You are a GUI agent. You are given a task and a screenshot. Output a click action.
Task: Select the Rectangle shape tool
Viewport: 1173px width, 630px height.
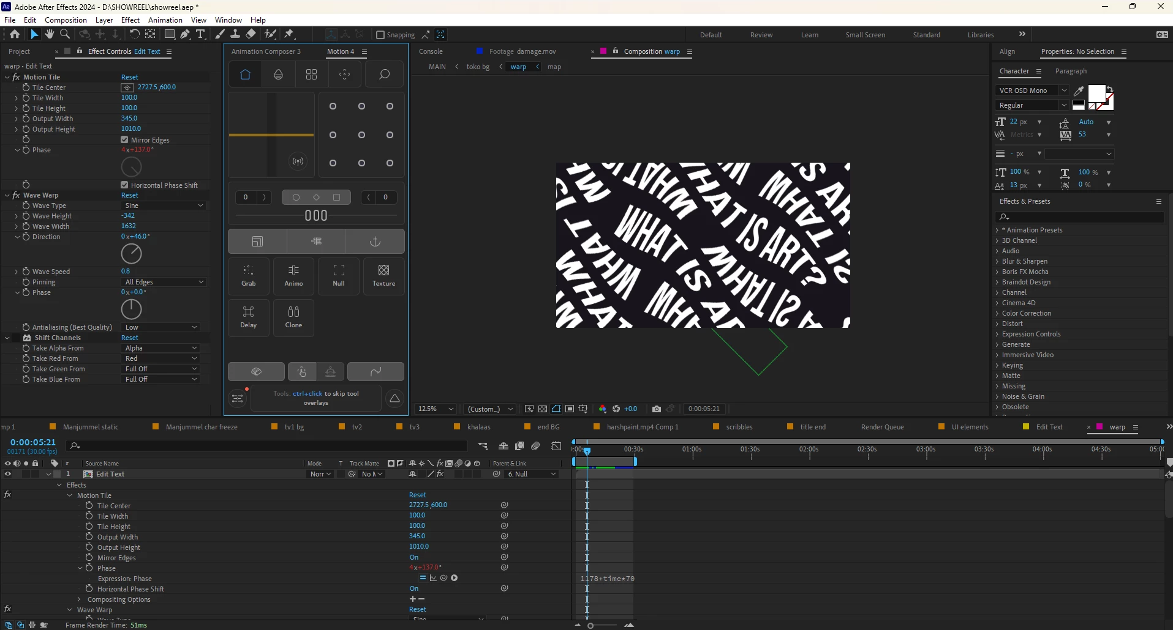coord(170,34)
